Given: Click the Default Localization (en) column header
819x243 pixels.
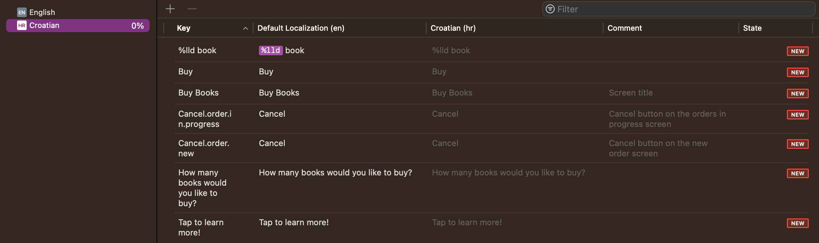Looking at the screenshot, I should (301, 28).
